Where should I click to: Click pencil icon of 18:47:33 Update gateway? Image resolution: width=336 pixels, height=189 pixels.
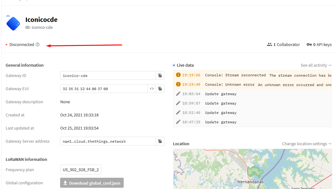[178, 122]
